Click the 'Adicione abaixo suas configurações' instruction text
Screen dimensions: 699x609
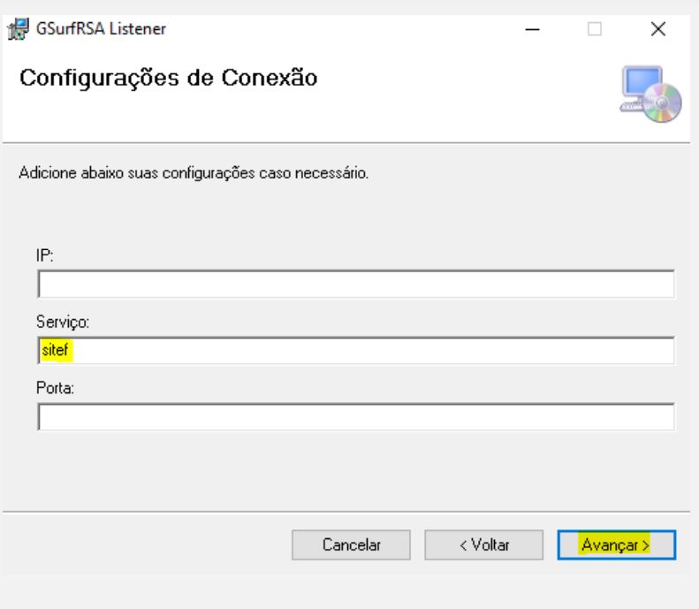(x=194, y=173)
